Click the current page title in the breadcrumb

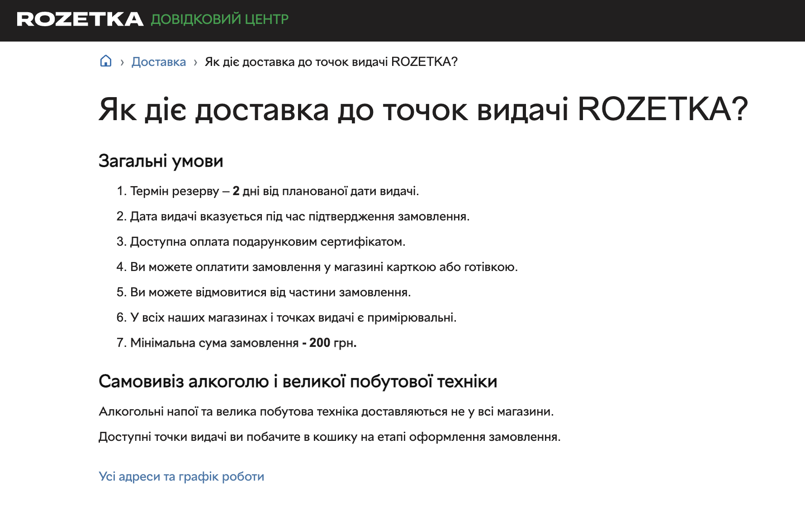click(x=331, y=62)
